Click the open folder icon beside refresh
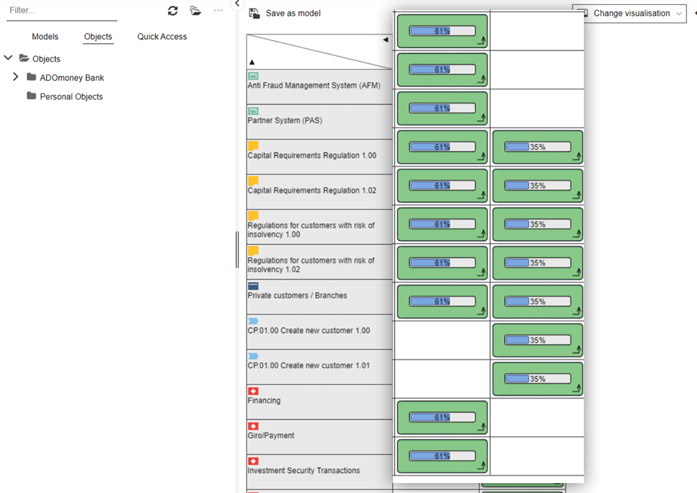This screenshot has width=697, height=493. (196, 11)
